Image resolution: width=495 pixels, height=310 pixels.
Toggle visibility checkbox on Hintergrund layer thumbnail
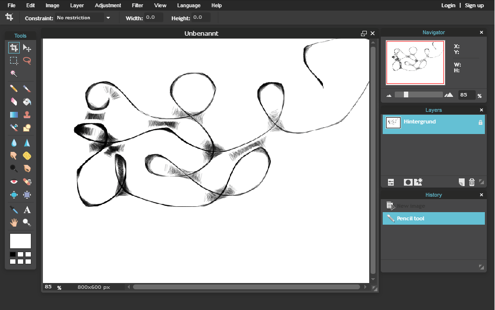393,122
